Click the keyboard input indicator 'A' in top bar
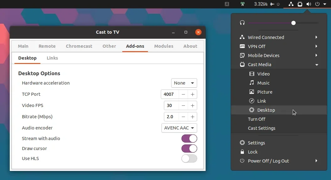This screenshot has width=331, height=180. pos(227,4)
